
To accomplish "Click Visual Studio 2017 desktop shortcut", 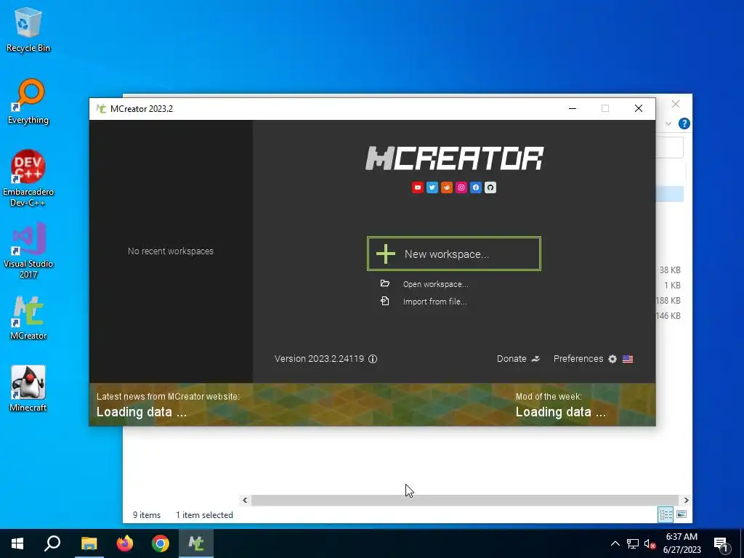I will coord(28,251).
